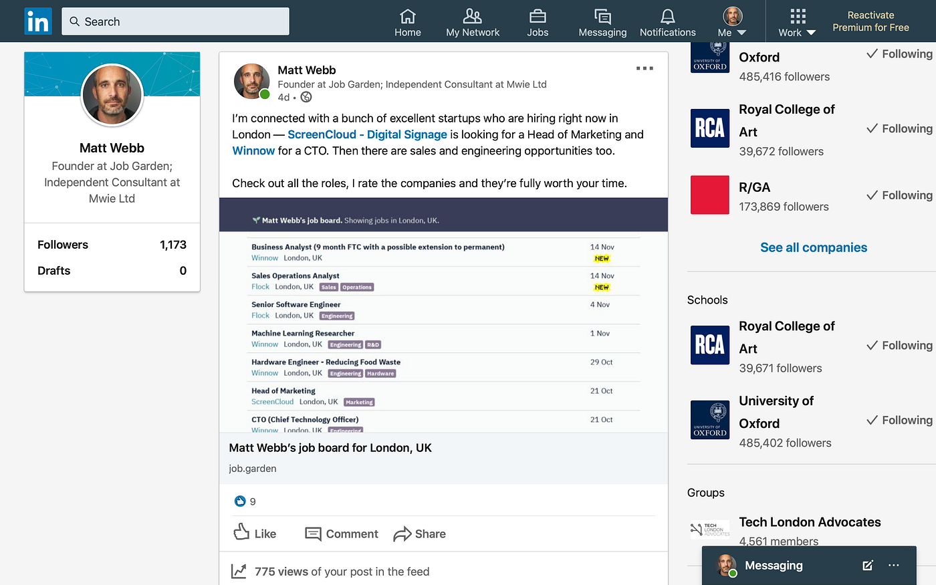Expand the Work dropdown
936x585 pixels.
pyautogui.click(x=796, y=21)
